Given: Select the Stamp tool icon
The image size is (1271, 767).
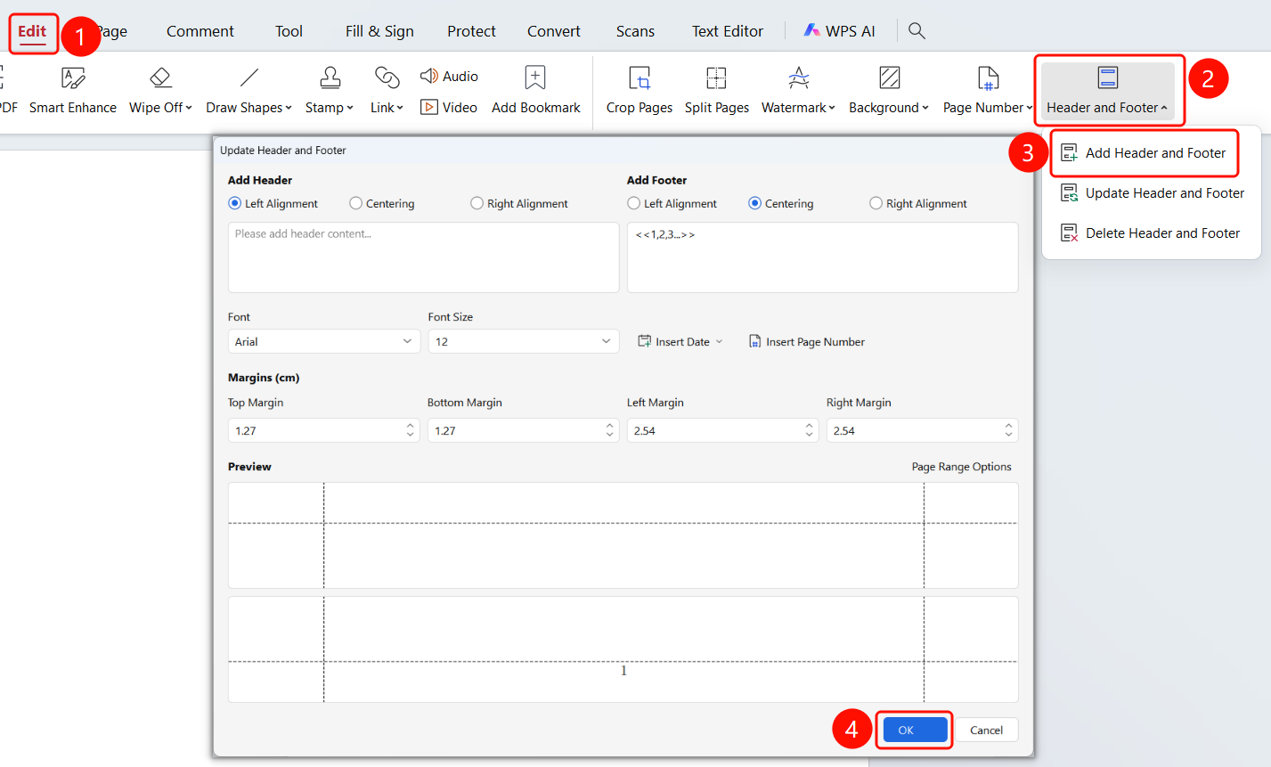Looking at the screenshot, I should click(330, 78).
